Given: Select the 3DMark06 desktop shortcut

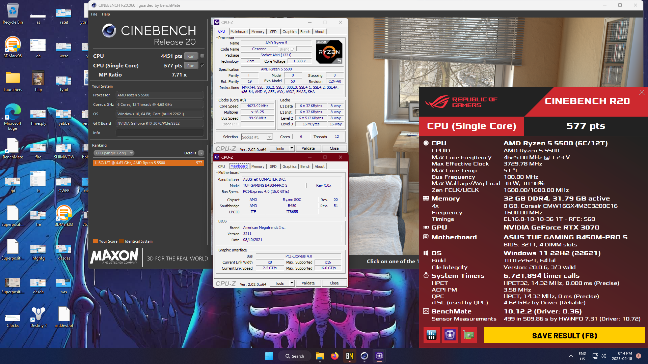Looking at the screenshot, I should point(13,47).
